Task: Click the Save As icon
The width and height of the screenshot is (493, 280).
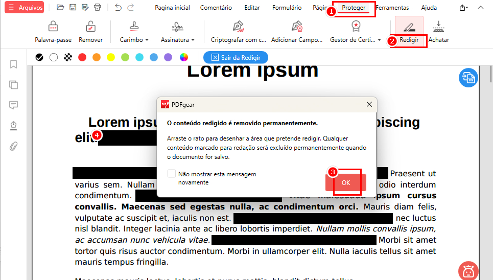Action: click(85, 7)
